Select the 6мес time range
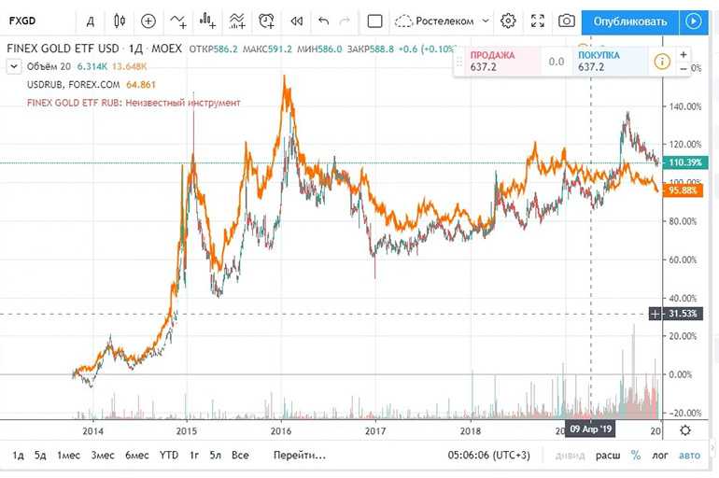719x478 pixels. tap(136, 455)
